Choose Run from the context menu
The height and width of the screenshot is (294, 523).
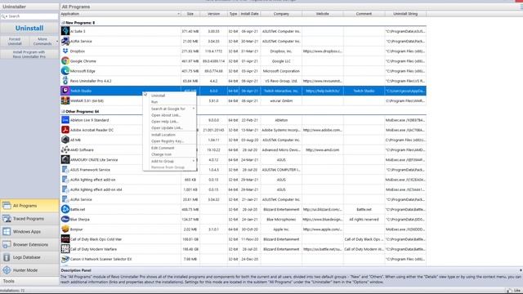(x=169, y=101)
